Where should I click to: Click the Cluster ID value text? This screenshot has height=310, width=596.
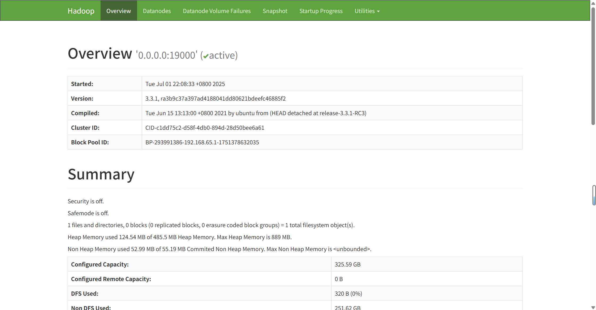coord(205,128)
